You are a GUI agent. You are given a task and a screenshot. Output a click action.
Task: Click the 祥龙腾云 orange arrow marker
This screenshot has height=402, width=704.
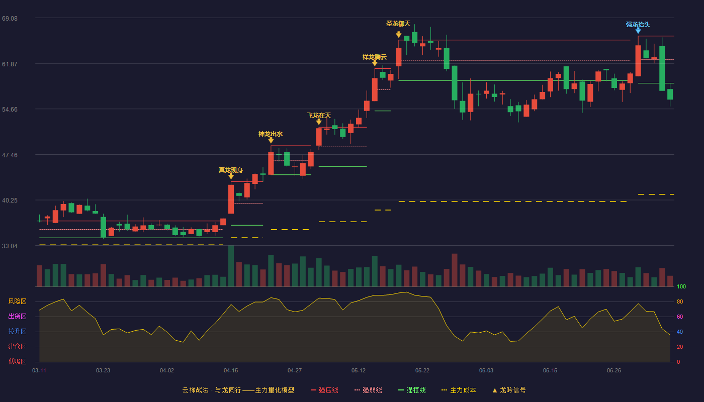[x=375, y=63]
